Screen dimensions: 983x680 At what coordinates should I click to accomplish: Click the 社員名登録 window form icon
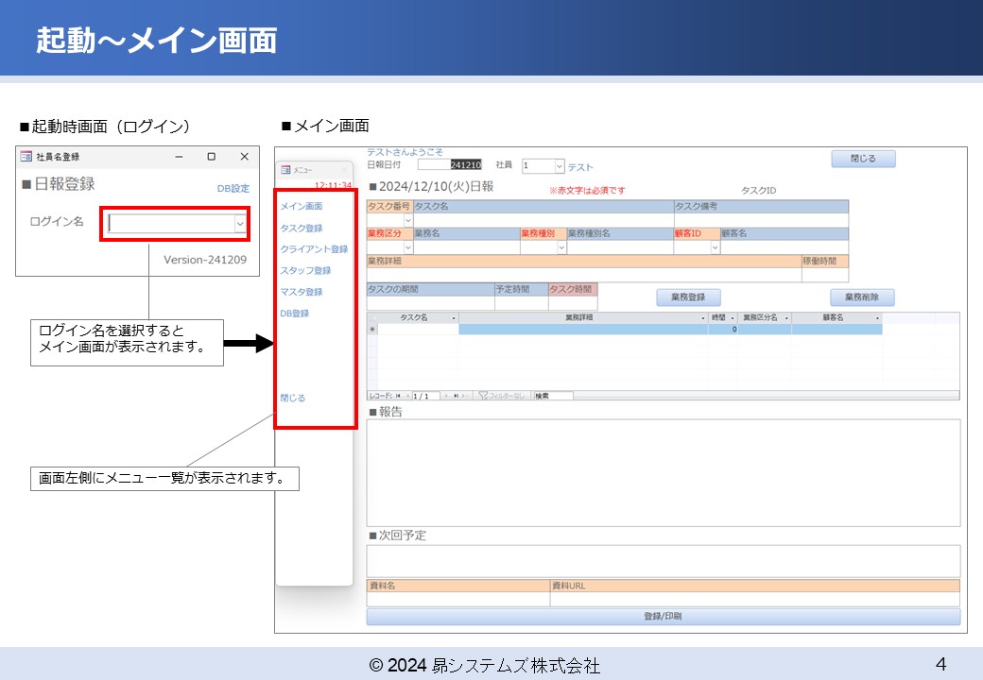[26, 157]
